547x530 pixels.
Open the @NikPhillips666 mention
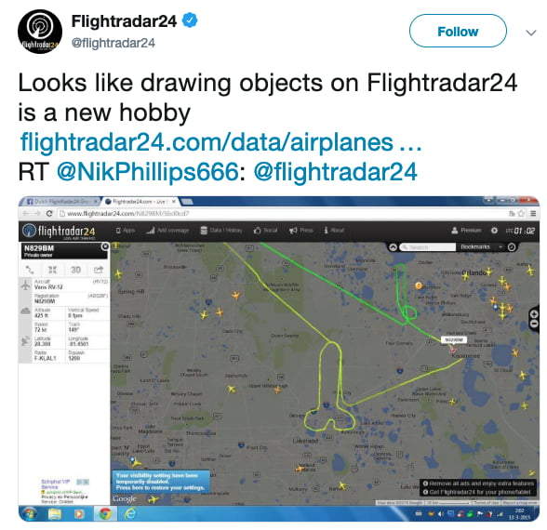pos(147,172)
